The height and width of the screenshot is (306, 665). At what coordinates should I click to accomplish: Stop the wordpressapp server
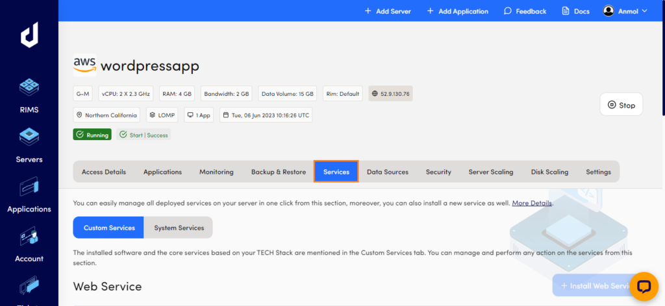(x=621, y=104)
